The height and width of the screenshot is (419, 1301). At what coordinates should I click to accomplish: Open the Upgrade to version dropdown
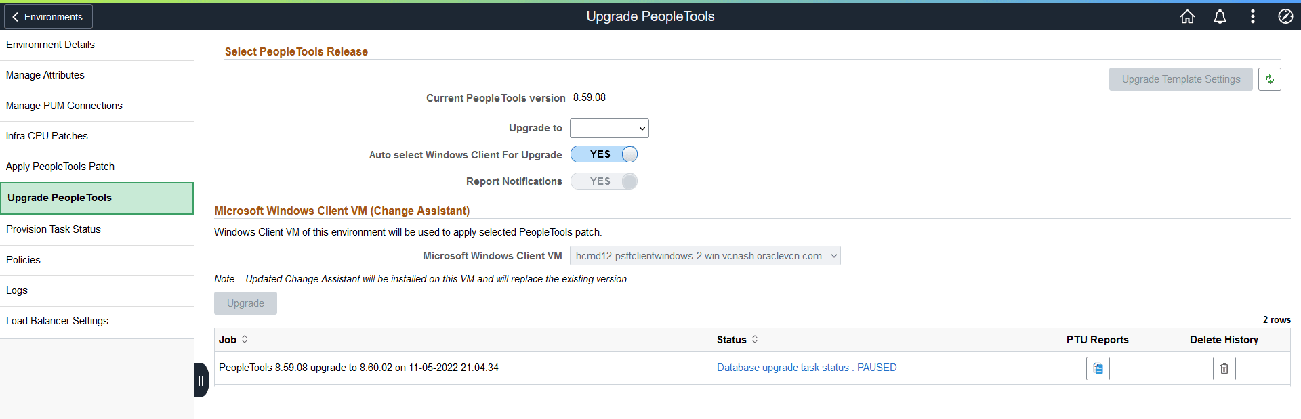click(x=608, y=128)
